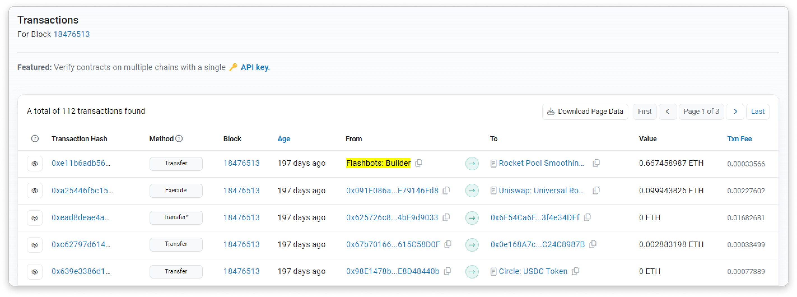Copy the Flashbots: Builder address
The width and height of the screenshot is (797, 297).
pyautogui.click(x=419, y=163)
